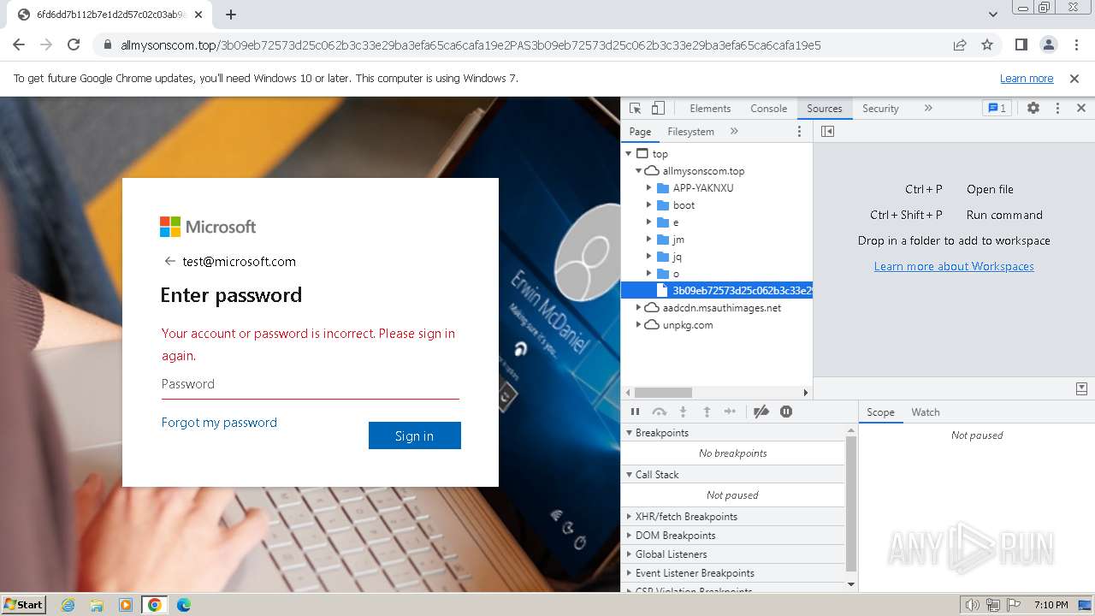The image size is (1095, 616).
Task: Open navigator pane options menu
Action: coord(799,131)
